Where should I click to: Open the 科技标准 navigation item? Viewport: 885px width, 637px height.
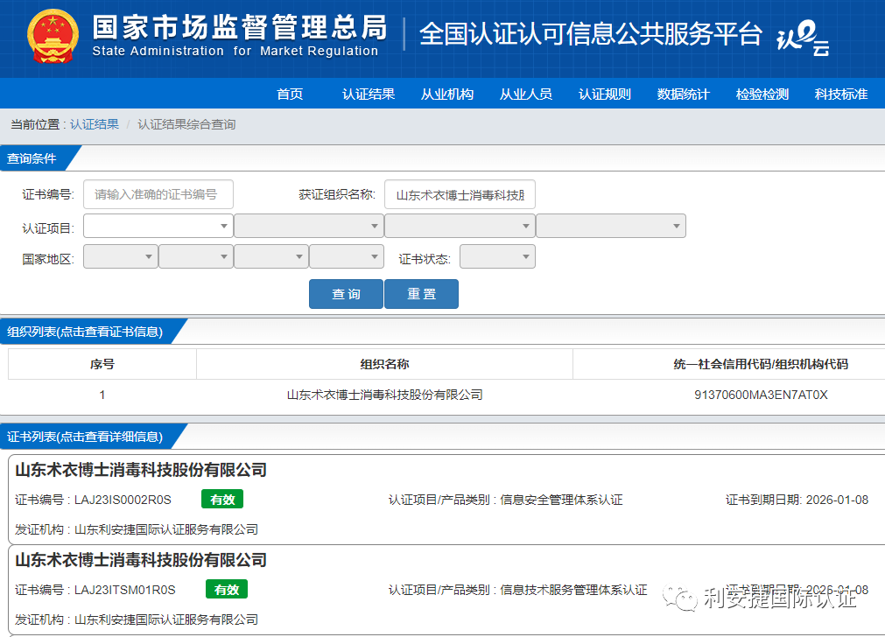point(841,94)
